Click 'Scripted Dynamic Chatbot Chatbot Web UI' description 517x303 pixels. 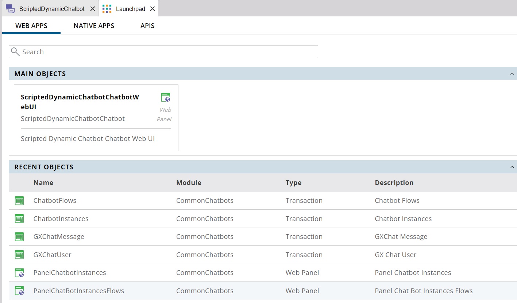pos(88,139)
